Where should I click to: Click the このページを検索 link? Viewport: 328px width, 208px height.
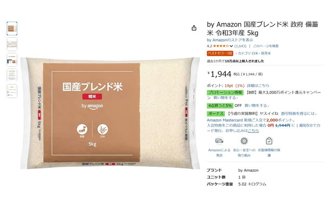[x=266, y=46]
